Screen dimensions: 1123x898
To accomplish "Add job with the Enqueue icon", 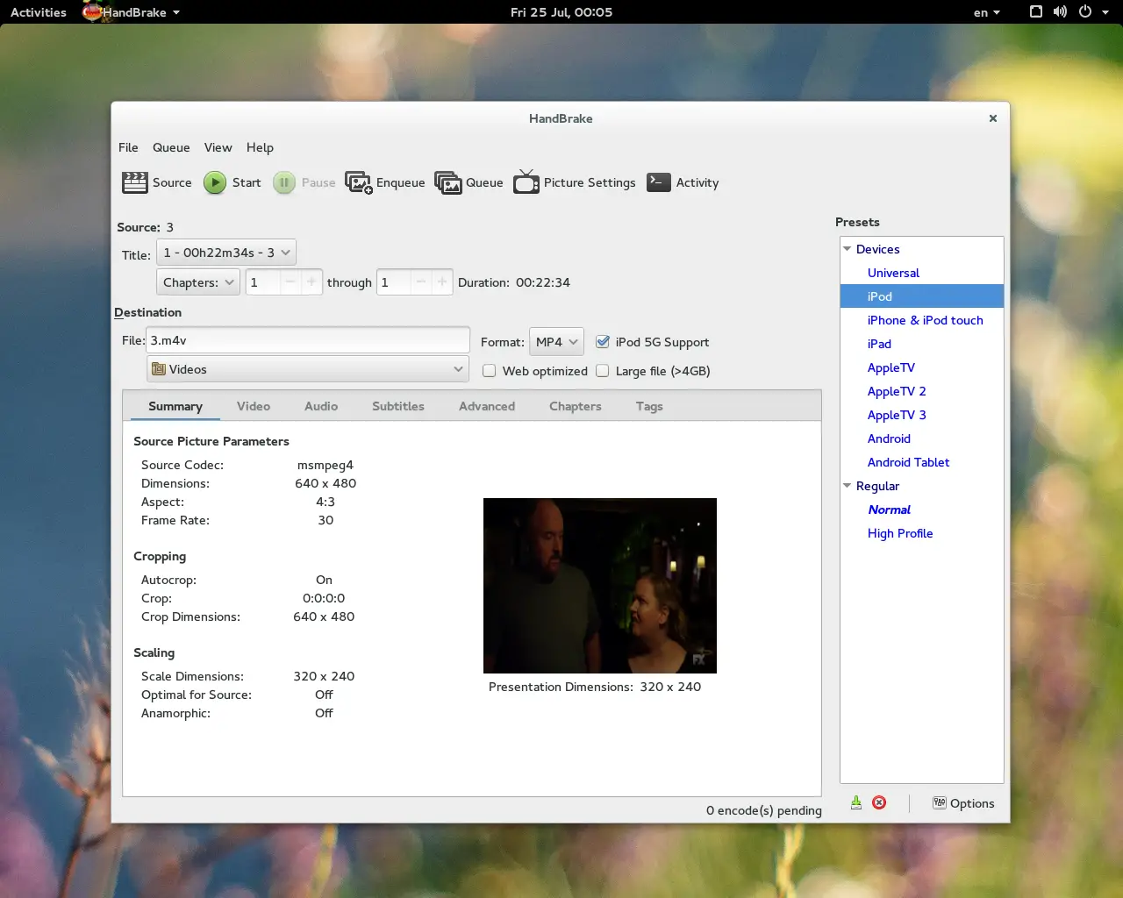I will (359, 182).
